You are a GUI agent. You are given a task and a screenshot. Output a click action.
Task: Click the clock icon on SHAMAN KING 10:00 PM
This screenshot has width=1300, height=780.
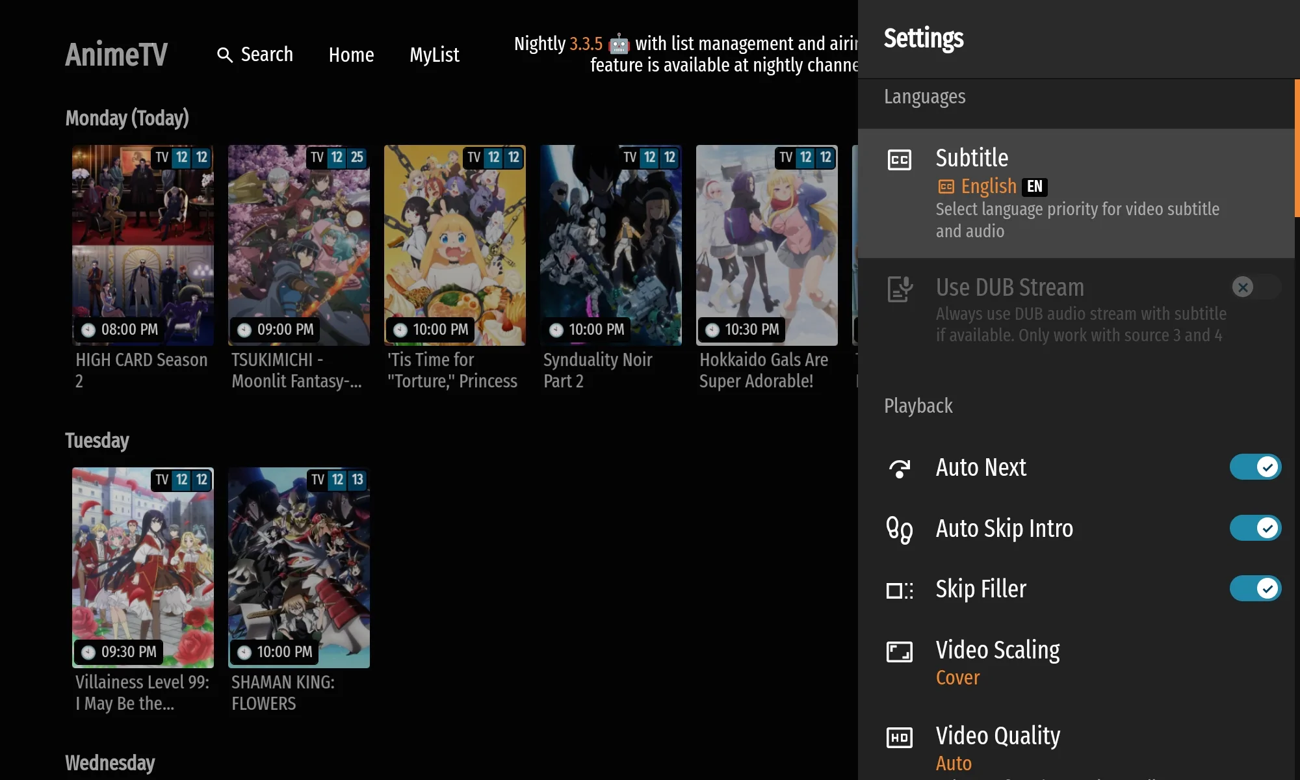[244, 653]
